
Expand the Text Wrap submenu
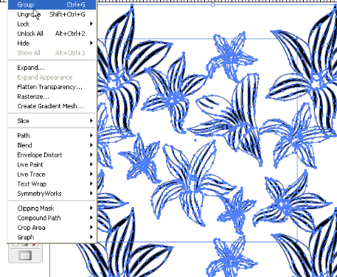tap(52, 184)
